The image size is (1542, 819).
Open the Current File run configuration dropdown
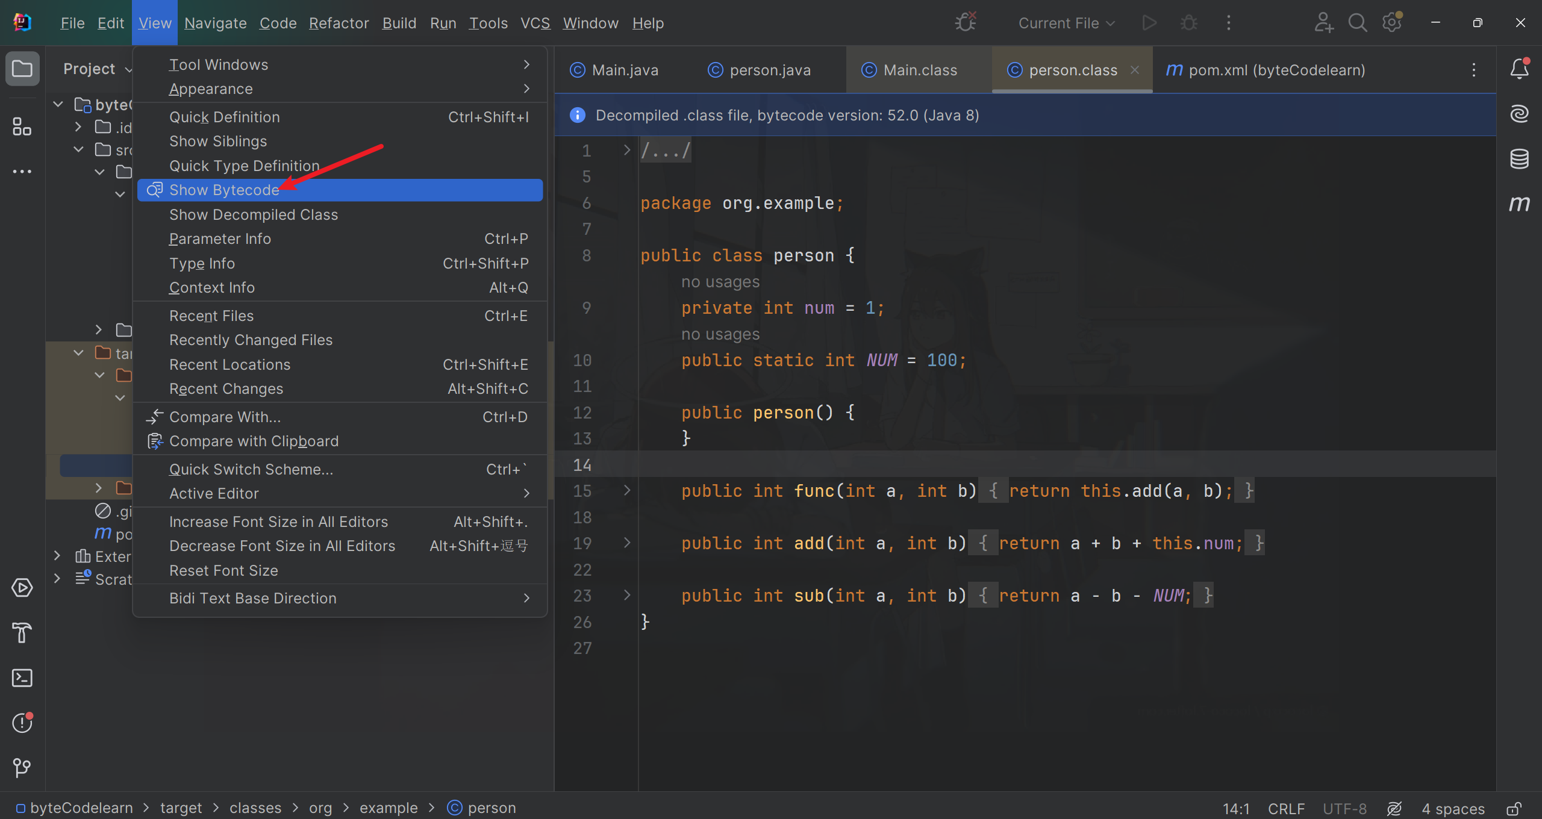(1067, 23)
